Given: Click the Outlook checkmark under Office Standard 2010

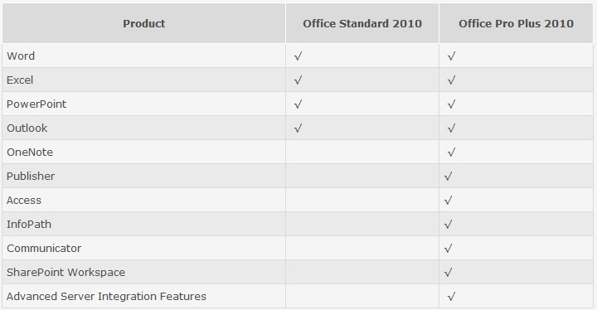Looking at the screenshot, I should pos(298,128).
